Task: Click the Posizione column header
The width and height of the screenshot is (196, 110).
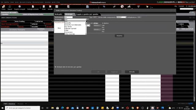Action: click(x=41, y=29)
